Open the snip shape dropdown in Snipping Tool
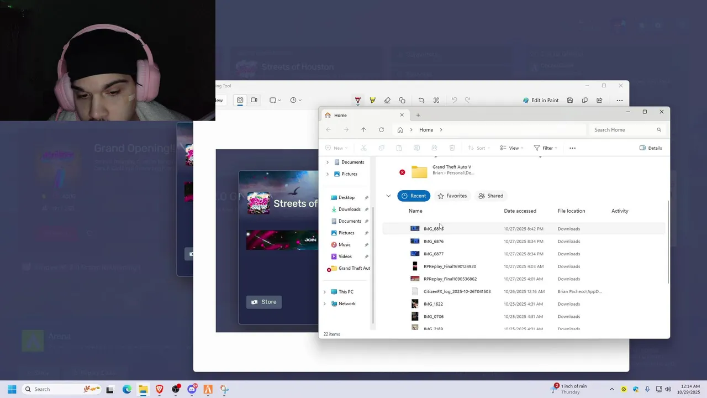Image resolution: width=707 pixels, height=398 pixels. point(275,100)
